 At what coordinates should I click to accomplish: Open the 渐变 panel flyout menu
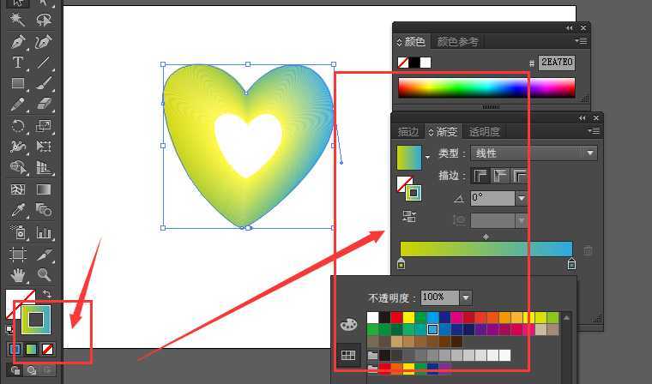594,131
